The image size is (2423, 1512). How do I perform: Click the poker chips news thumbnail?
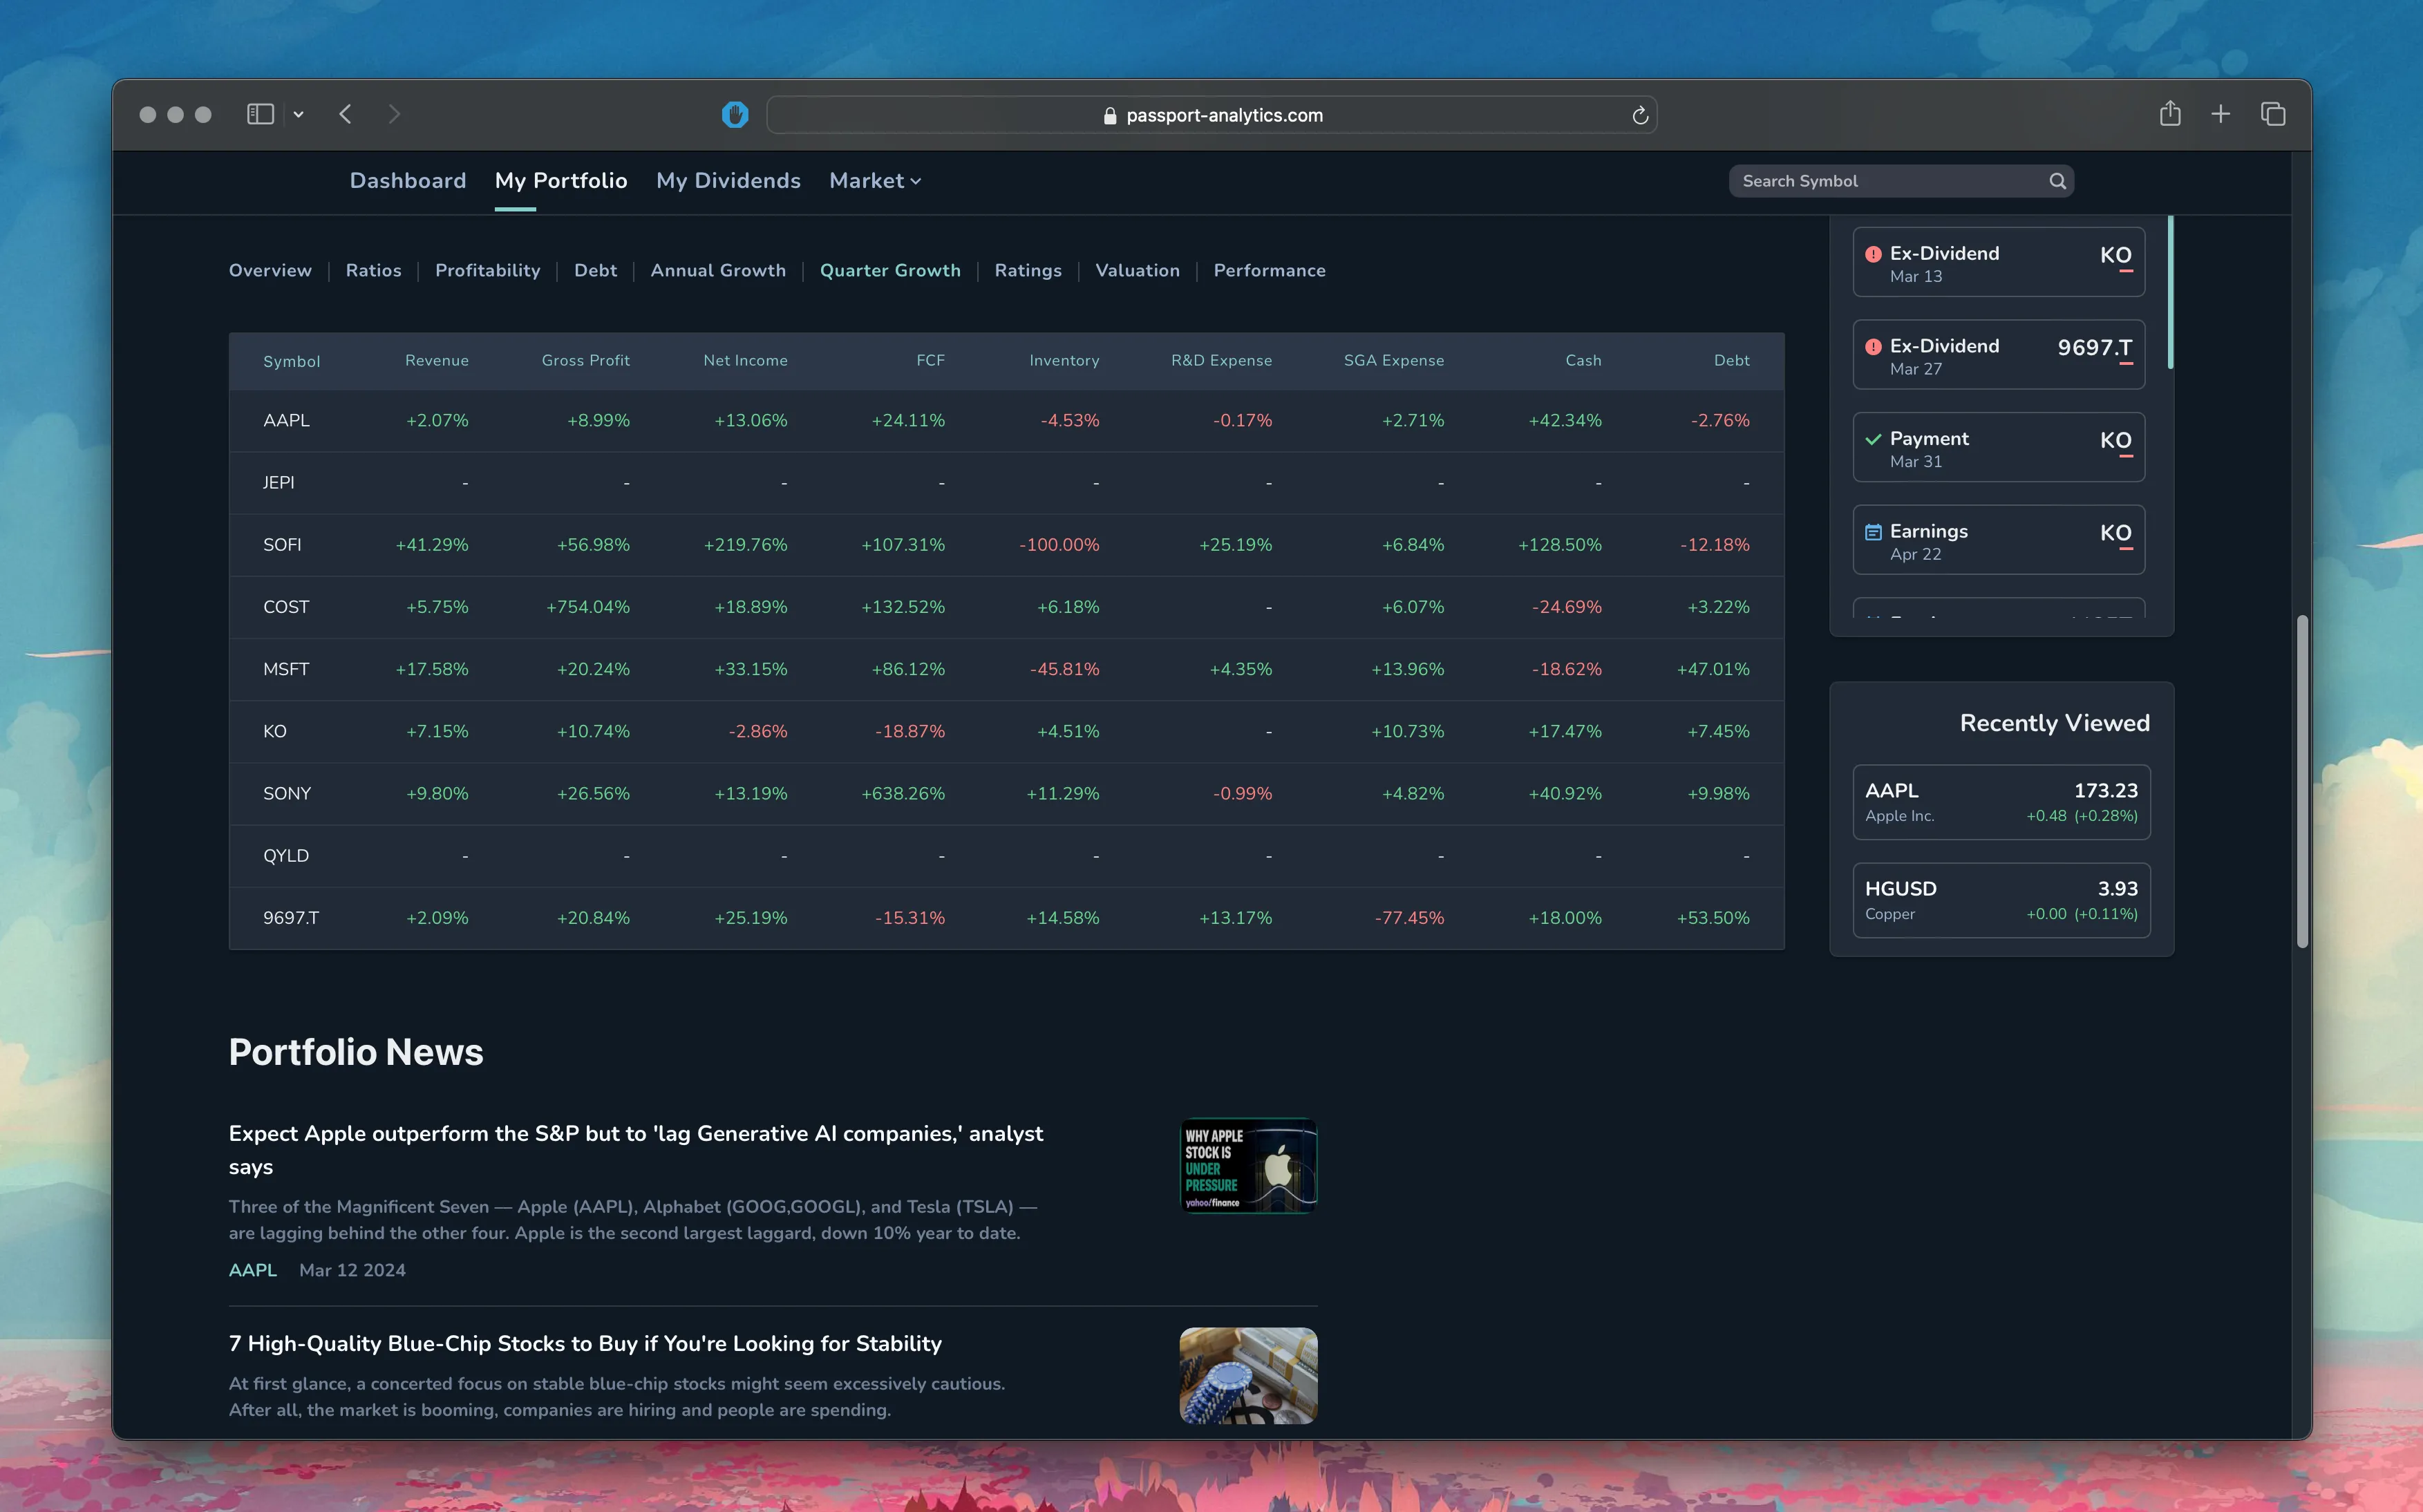1248,1375
